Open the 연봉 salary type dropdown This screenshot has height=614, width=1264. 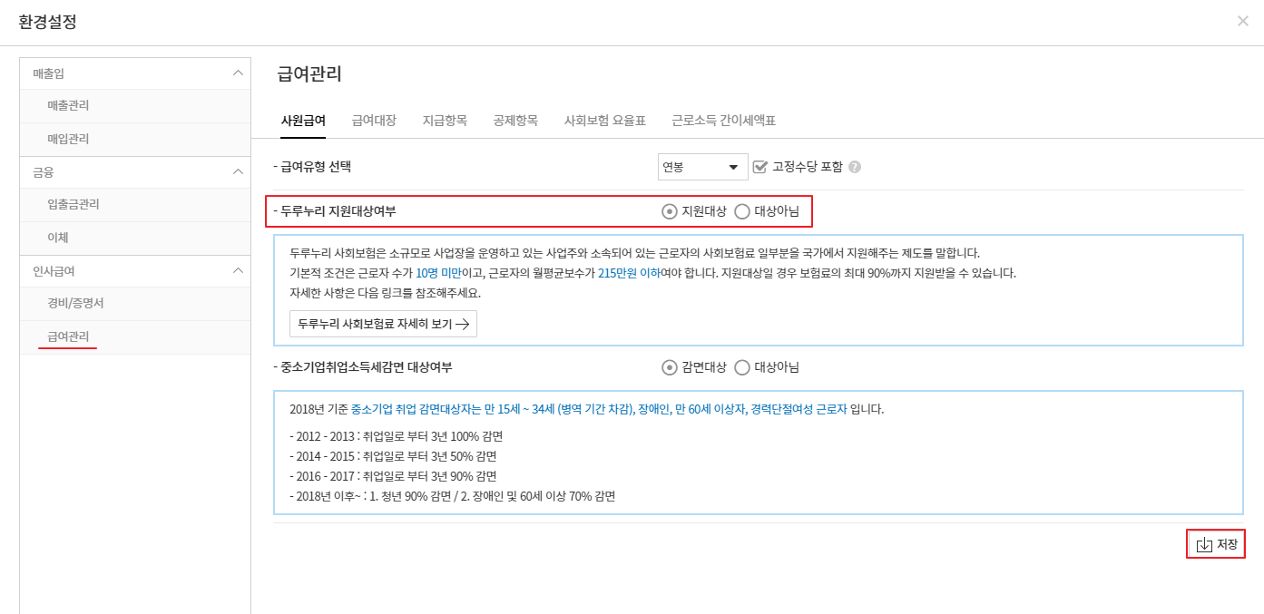(702, 167)
